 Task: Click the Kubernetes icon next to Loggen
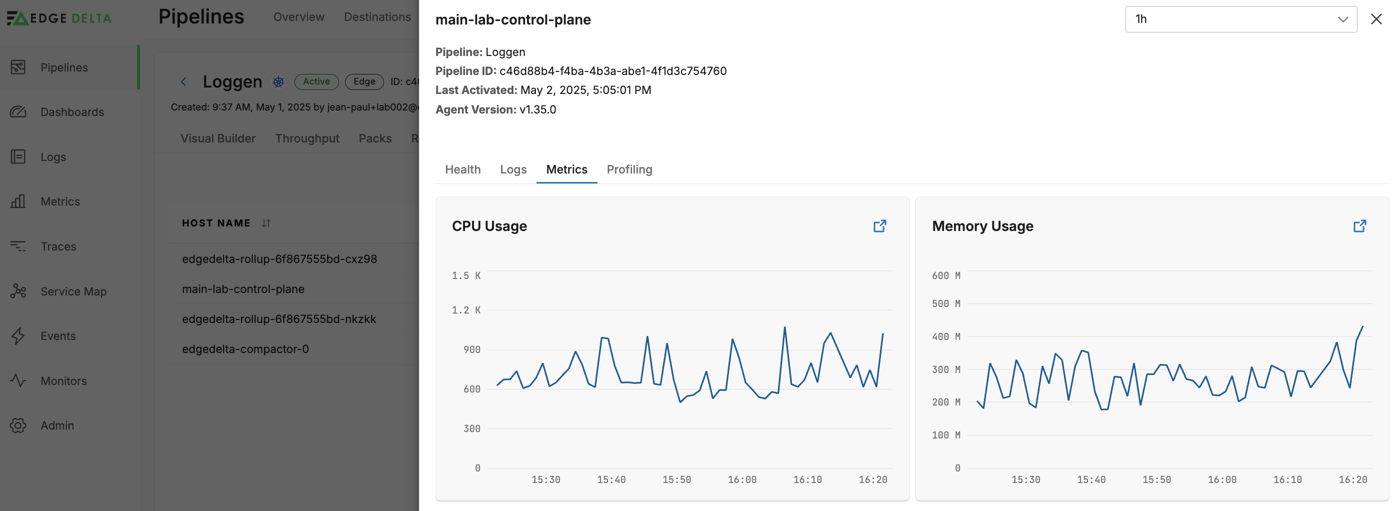(x=278, y=81)
